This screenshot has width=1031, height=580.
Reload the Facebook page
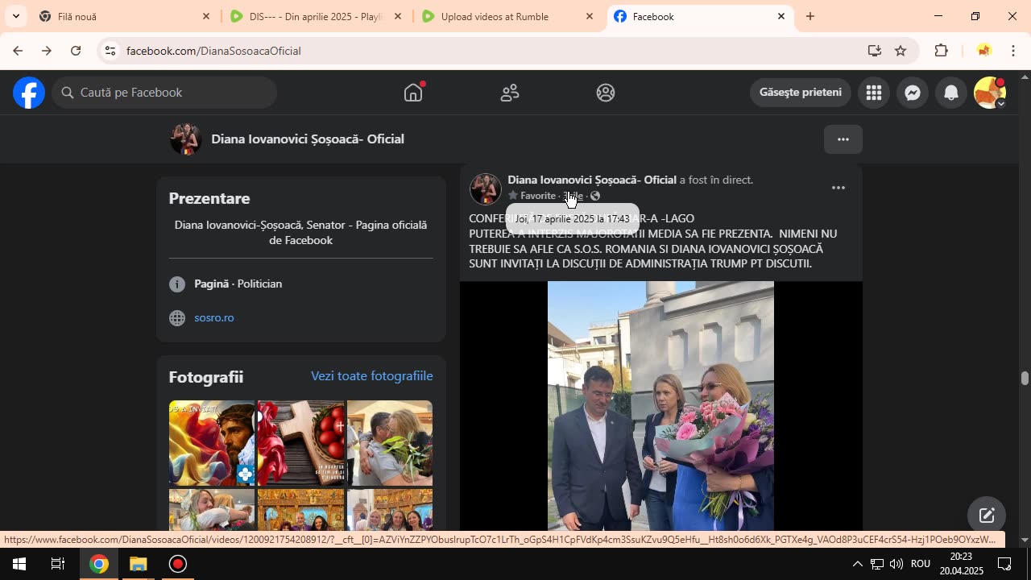tap(76, 51)
